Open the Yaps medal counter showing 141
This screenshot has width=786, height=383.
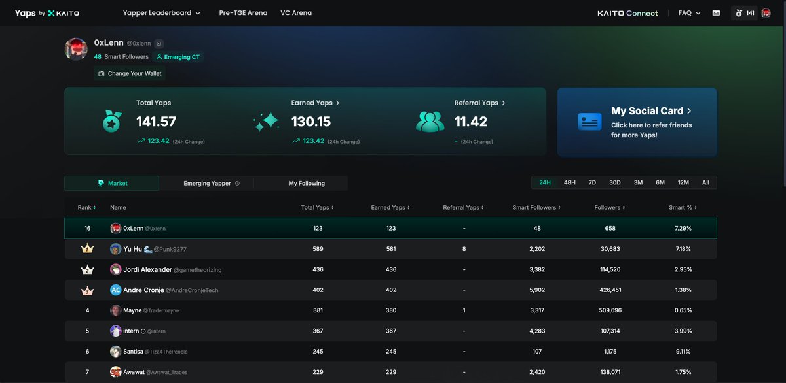pyautogui.click(x=745, y=13)
